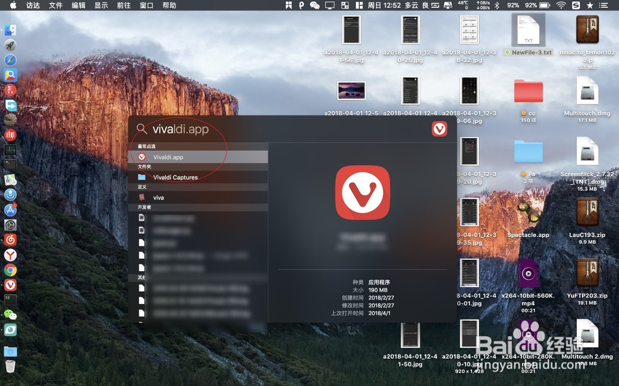
Task: Open Wi-Fi status in menu bar
Action: [561, 5]
